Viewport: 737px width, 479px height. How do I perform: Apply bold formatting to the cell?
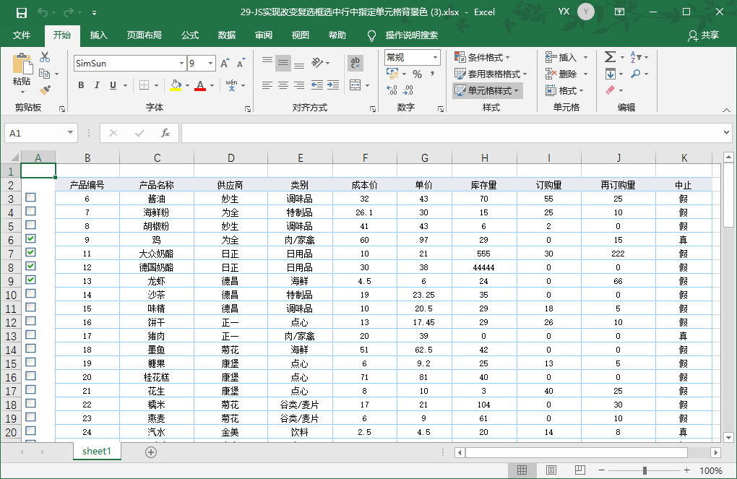coord(81,85)
